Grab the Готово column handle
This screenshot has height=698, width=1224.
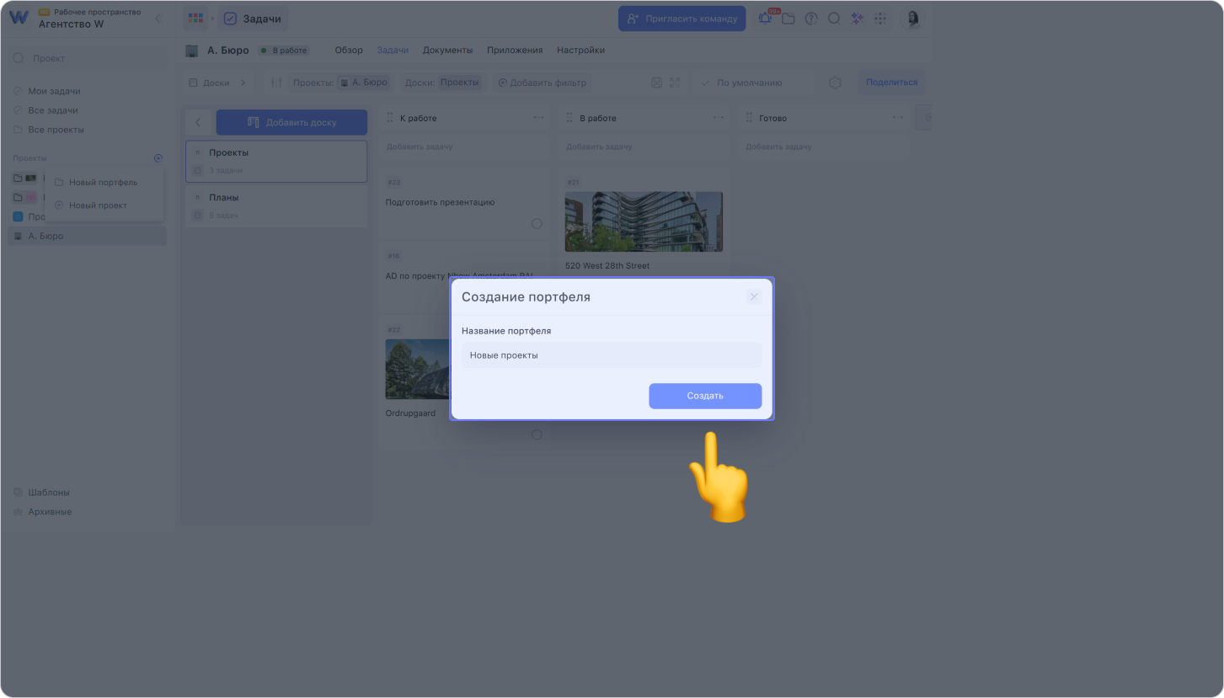(x=749, y=118)
